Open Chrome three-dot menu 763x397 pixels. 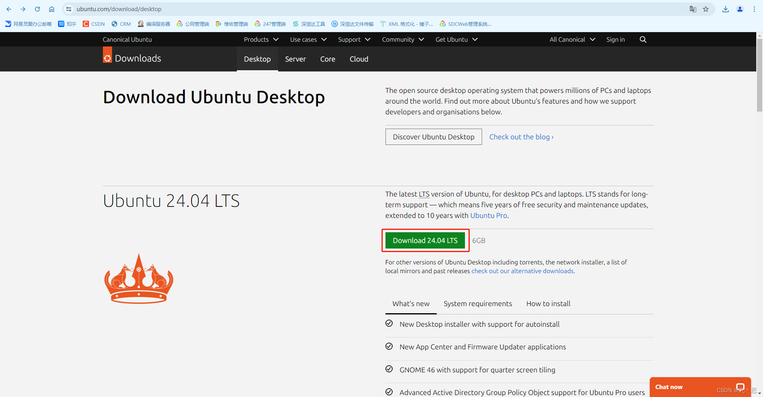[754, 9]
